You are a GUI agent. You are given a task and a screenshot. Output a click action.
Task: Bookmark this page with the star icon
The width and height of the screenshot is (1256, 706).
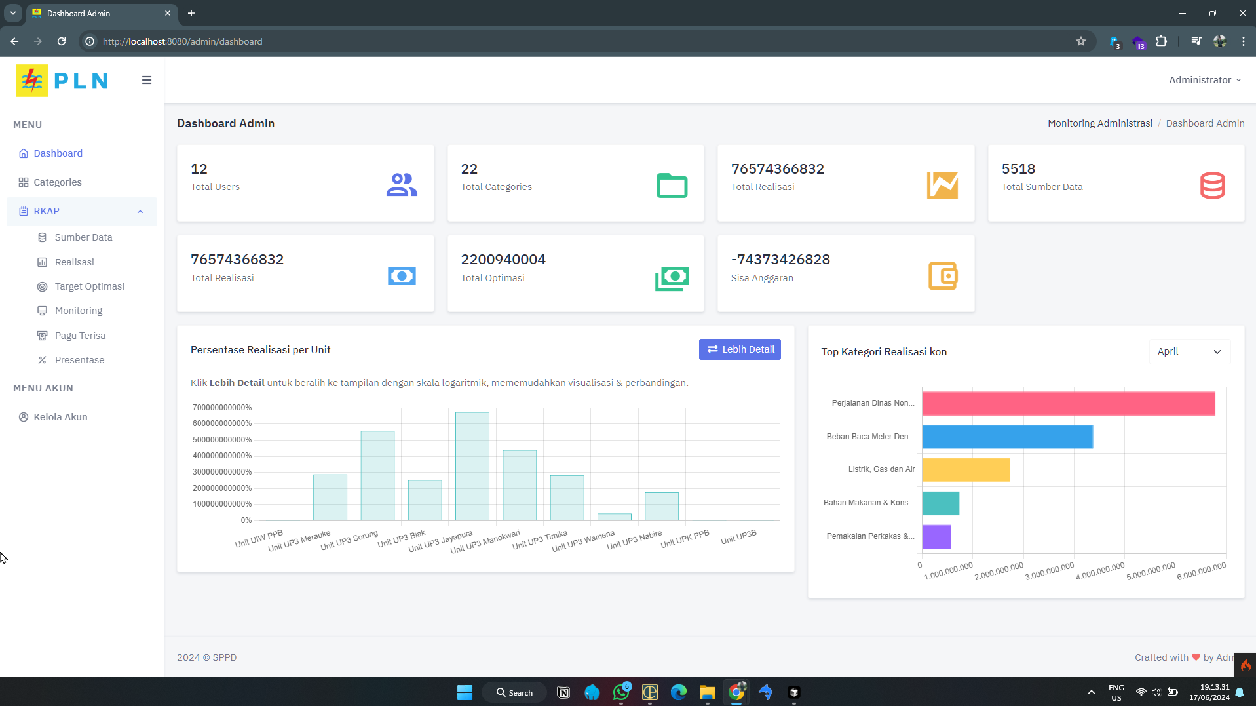[1081, 41]
